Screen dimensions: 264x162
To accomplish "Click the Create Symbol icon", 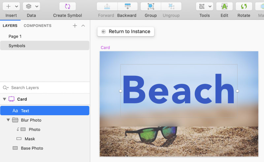I will click(68, 6).
